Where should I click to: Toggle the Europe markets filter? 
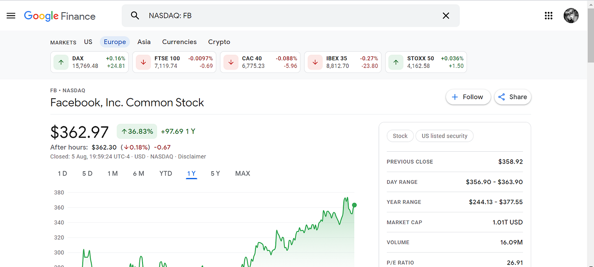(115, 42)
